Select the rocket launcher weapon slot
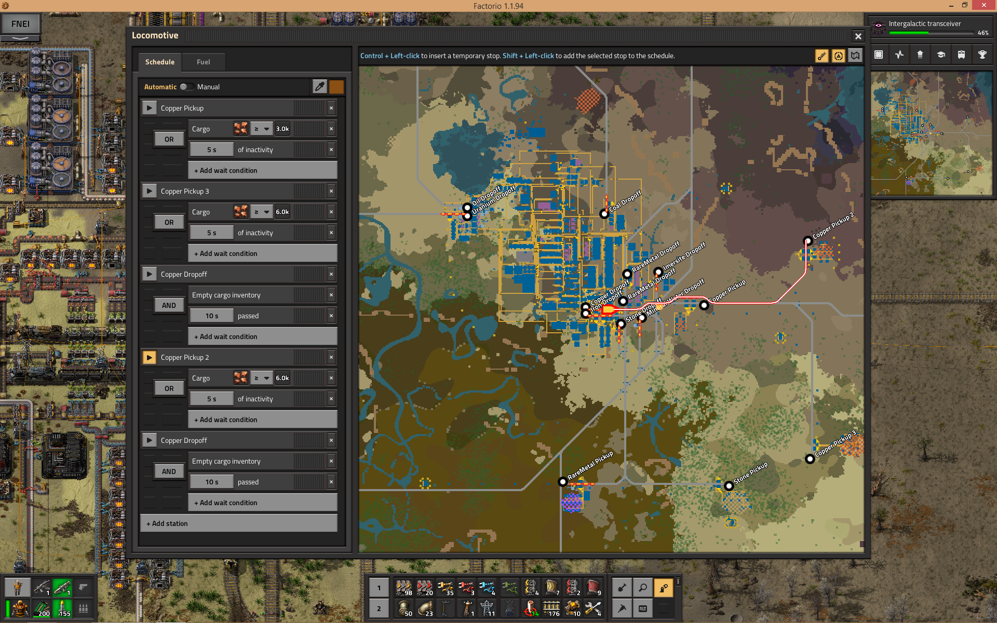997x623 pixels. click(x=62, y=587)
